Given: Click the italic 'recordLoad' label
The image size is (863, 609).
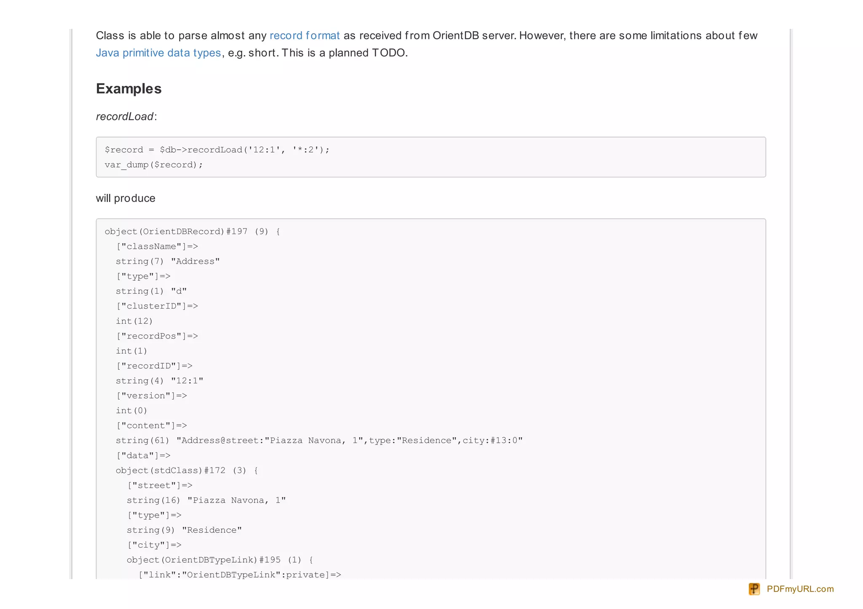Looking at the screenshot, I should 125,117.
